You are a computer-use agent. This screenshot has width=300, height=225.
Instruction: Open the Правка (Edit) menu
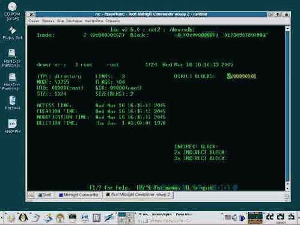[x=48, y=21]
